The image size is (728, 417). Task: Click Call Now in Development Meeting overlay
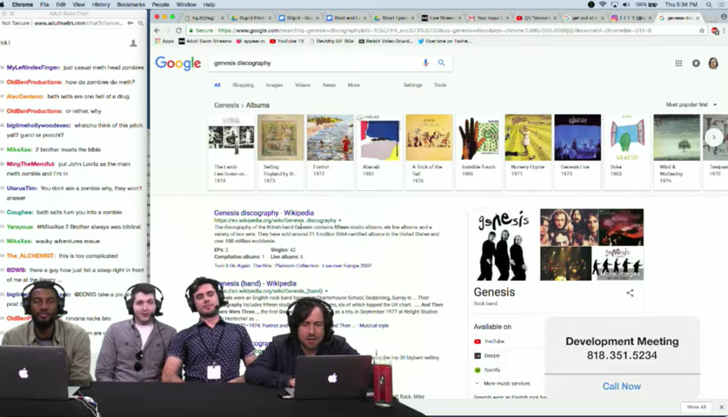click(x=622, y=387)
